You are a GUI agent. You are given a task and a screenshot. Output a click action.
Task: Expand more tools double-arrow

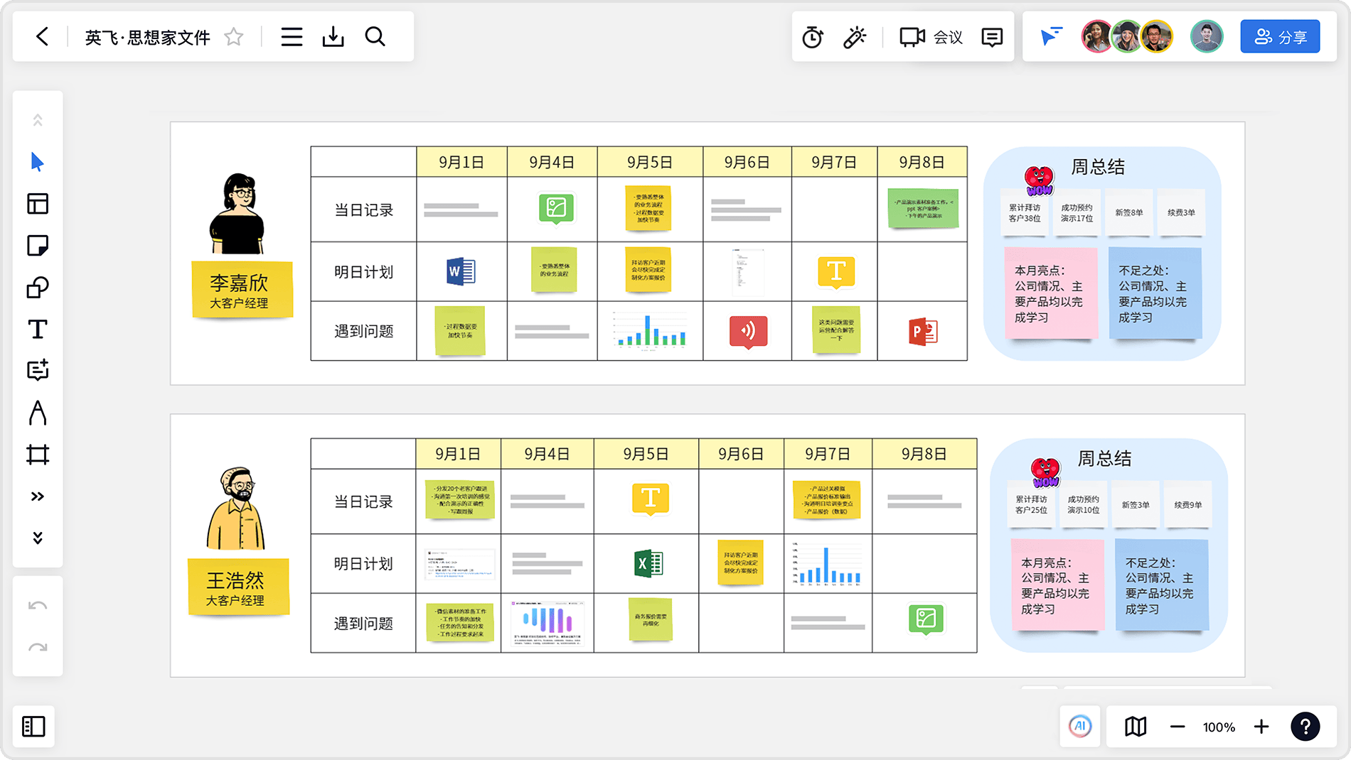(38, 496)
